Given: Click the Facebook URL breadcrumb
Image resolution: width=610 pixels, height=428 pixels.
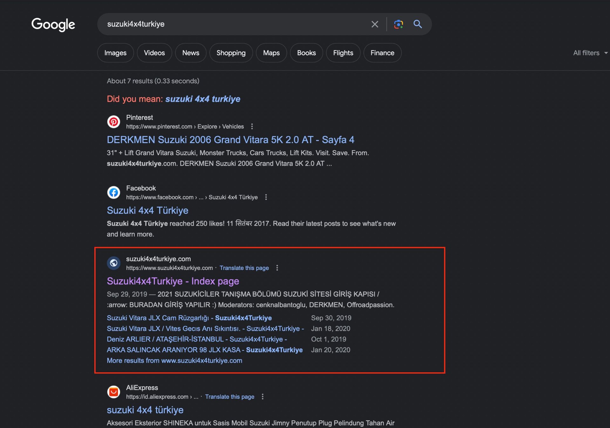Looking at the screenshot, I should [x=192, y=197].
